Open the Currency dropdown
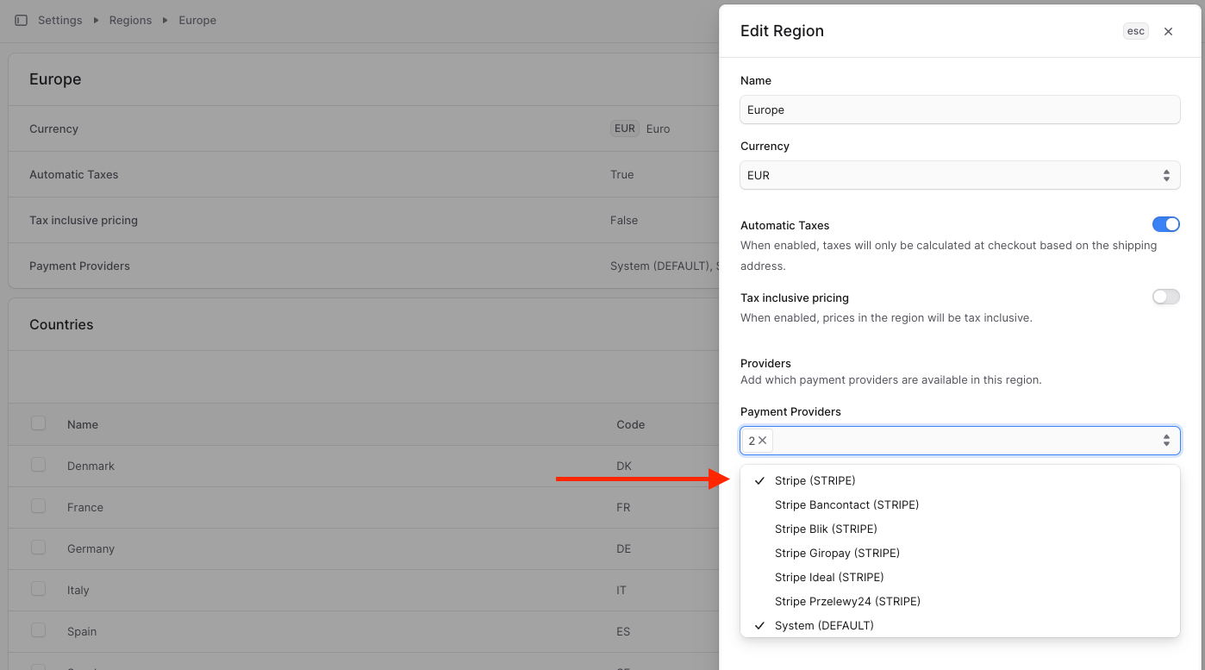The height and width of the screenshot is (670, 1205). pyautogui.click(x=959, y=175)
